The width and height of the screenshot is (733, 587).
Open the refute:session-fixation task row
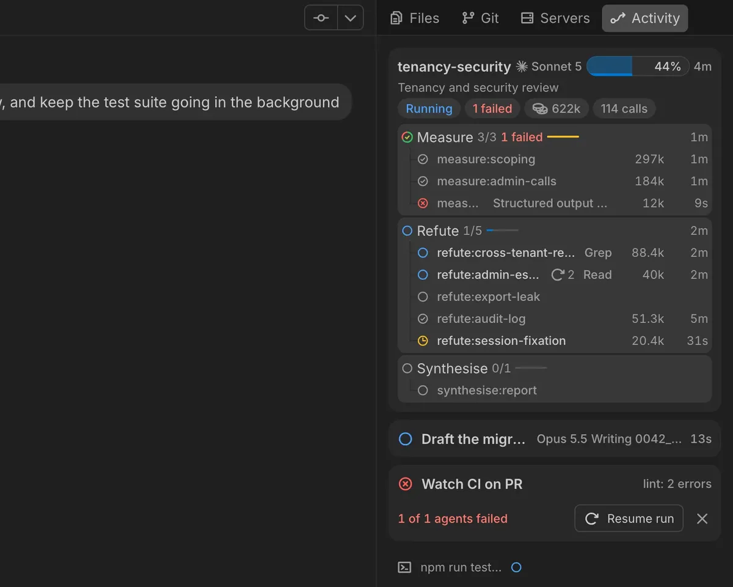562,341
